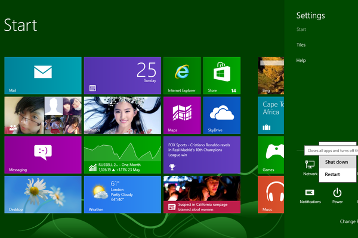Click the Network icon in Settings

(310, 168)
